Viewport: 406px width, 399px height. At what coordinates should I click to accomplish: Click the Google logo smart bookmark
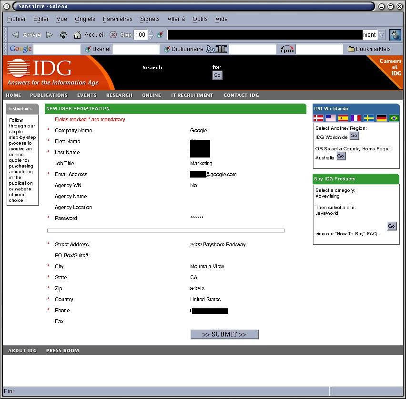pyautogui.click(x=20, y=49)
